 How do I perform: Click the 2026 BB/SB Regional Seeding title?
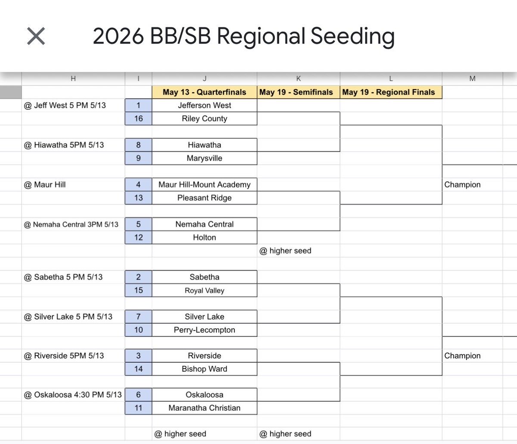click(243, 36)
